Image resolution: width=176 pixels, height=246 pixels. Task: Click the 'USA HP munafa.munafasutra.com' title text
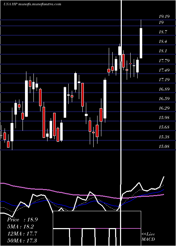point(32,4)
